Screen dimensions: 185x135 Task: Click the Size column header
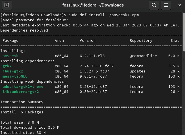[x=175, y=41]
